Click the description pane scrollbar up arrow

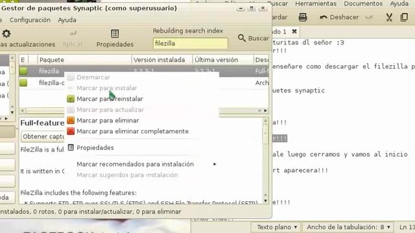265,121
